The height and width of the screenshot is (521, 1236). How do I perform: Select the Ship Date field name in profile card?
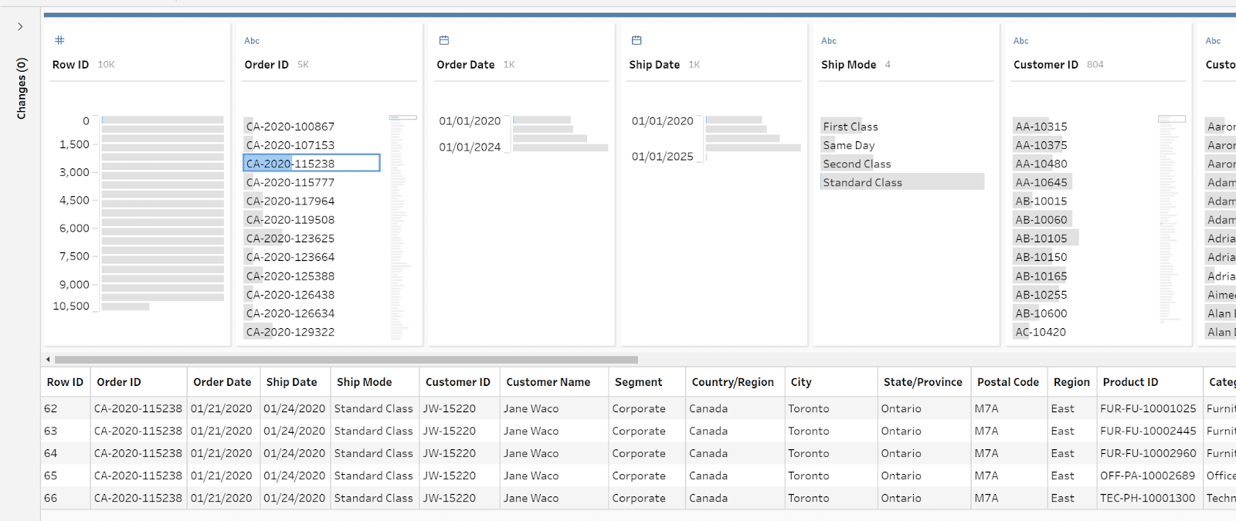coord(654,65)
